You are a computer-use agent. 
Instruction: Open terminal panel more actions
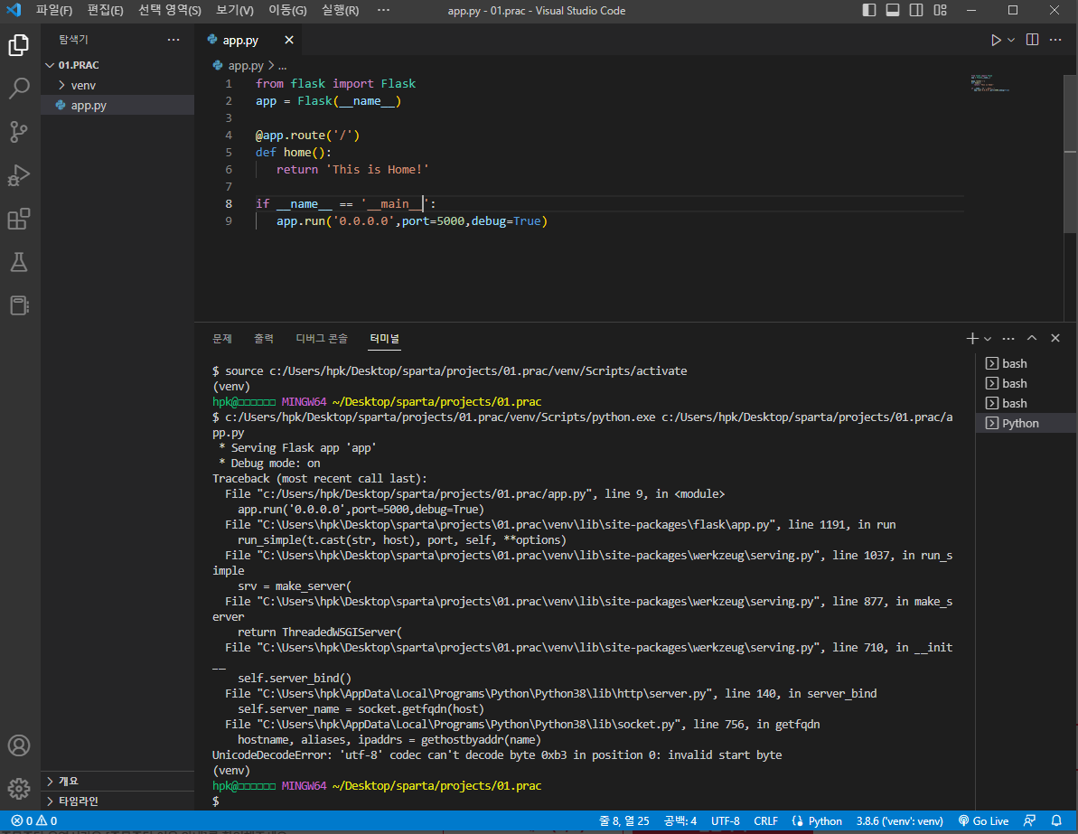[x=1008, y=338]
